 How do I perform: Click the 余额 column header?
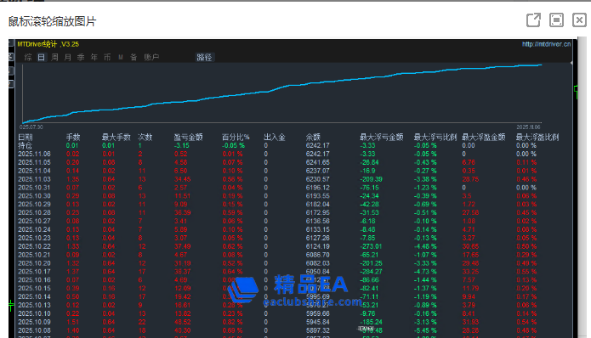pos(313,137)
